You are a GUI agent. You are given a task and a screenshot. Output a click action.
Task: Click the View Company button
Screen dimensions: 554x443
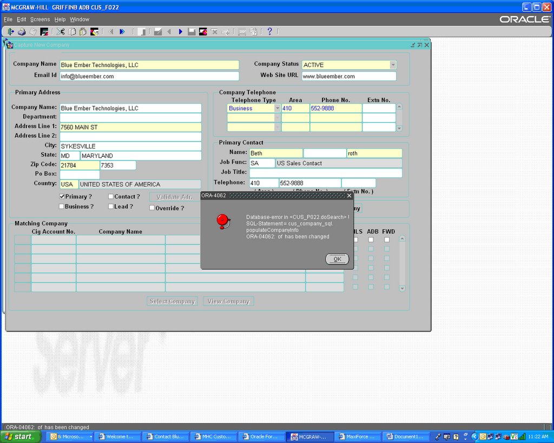click(x=229, y=301)
